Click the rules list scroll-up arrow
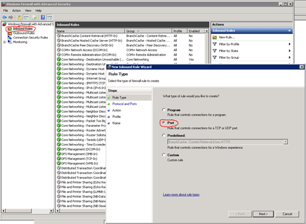This screenshot has width=306, height=224. pyautogui.click(x=207, y=31)
